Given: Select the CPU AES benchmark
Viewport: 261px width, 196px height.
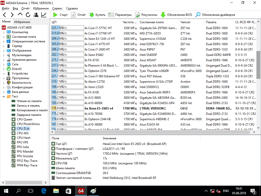Looking at the screenshot, I should click(20, 133).
